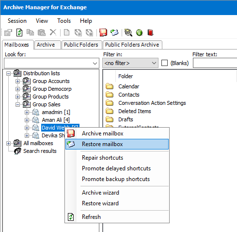Click the amadmin mailbox icon
This screenshot has width=237, height=232.
coord(36,112)
